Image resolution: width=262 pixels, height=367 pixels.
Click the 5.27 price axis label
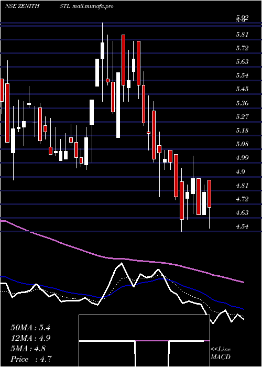coord(242,117)
